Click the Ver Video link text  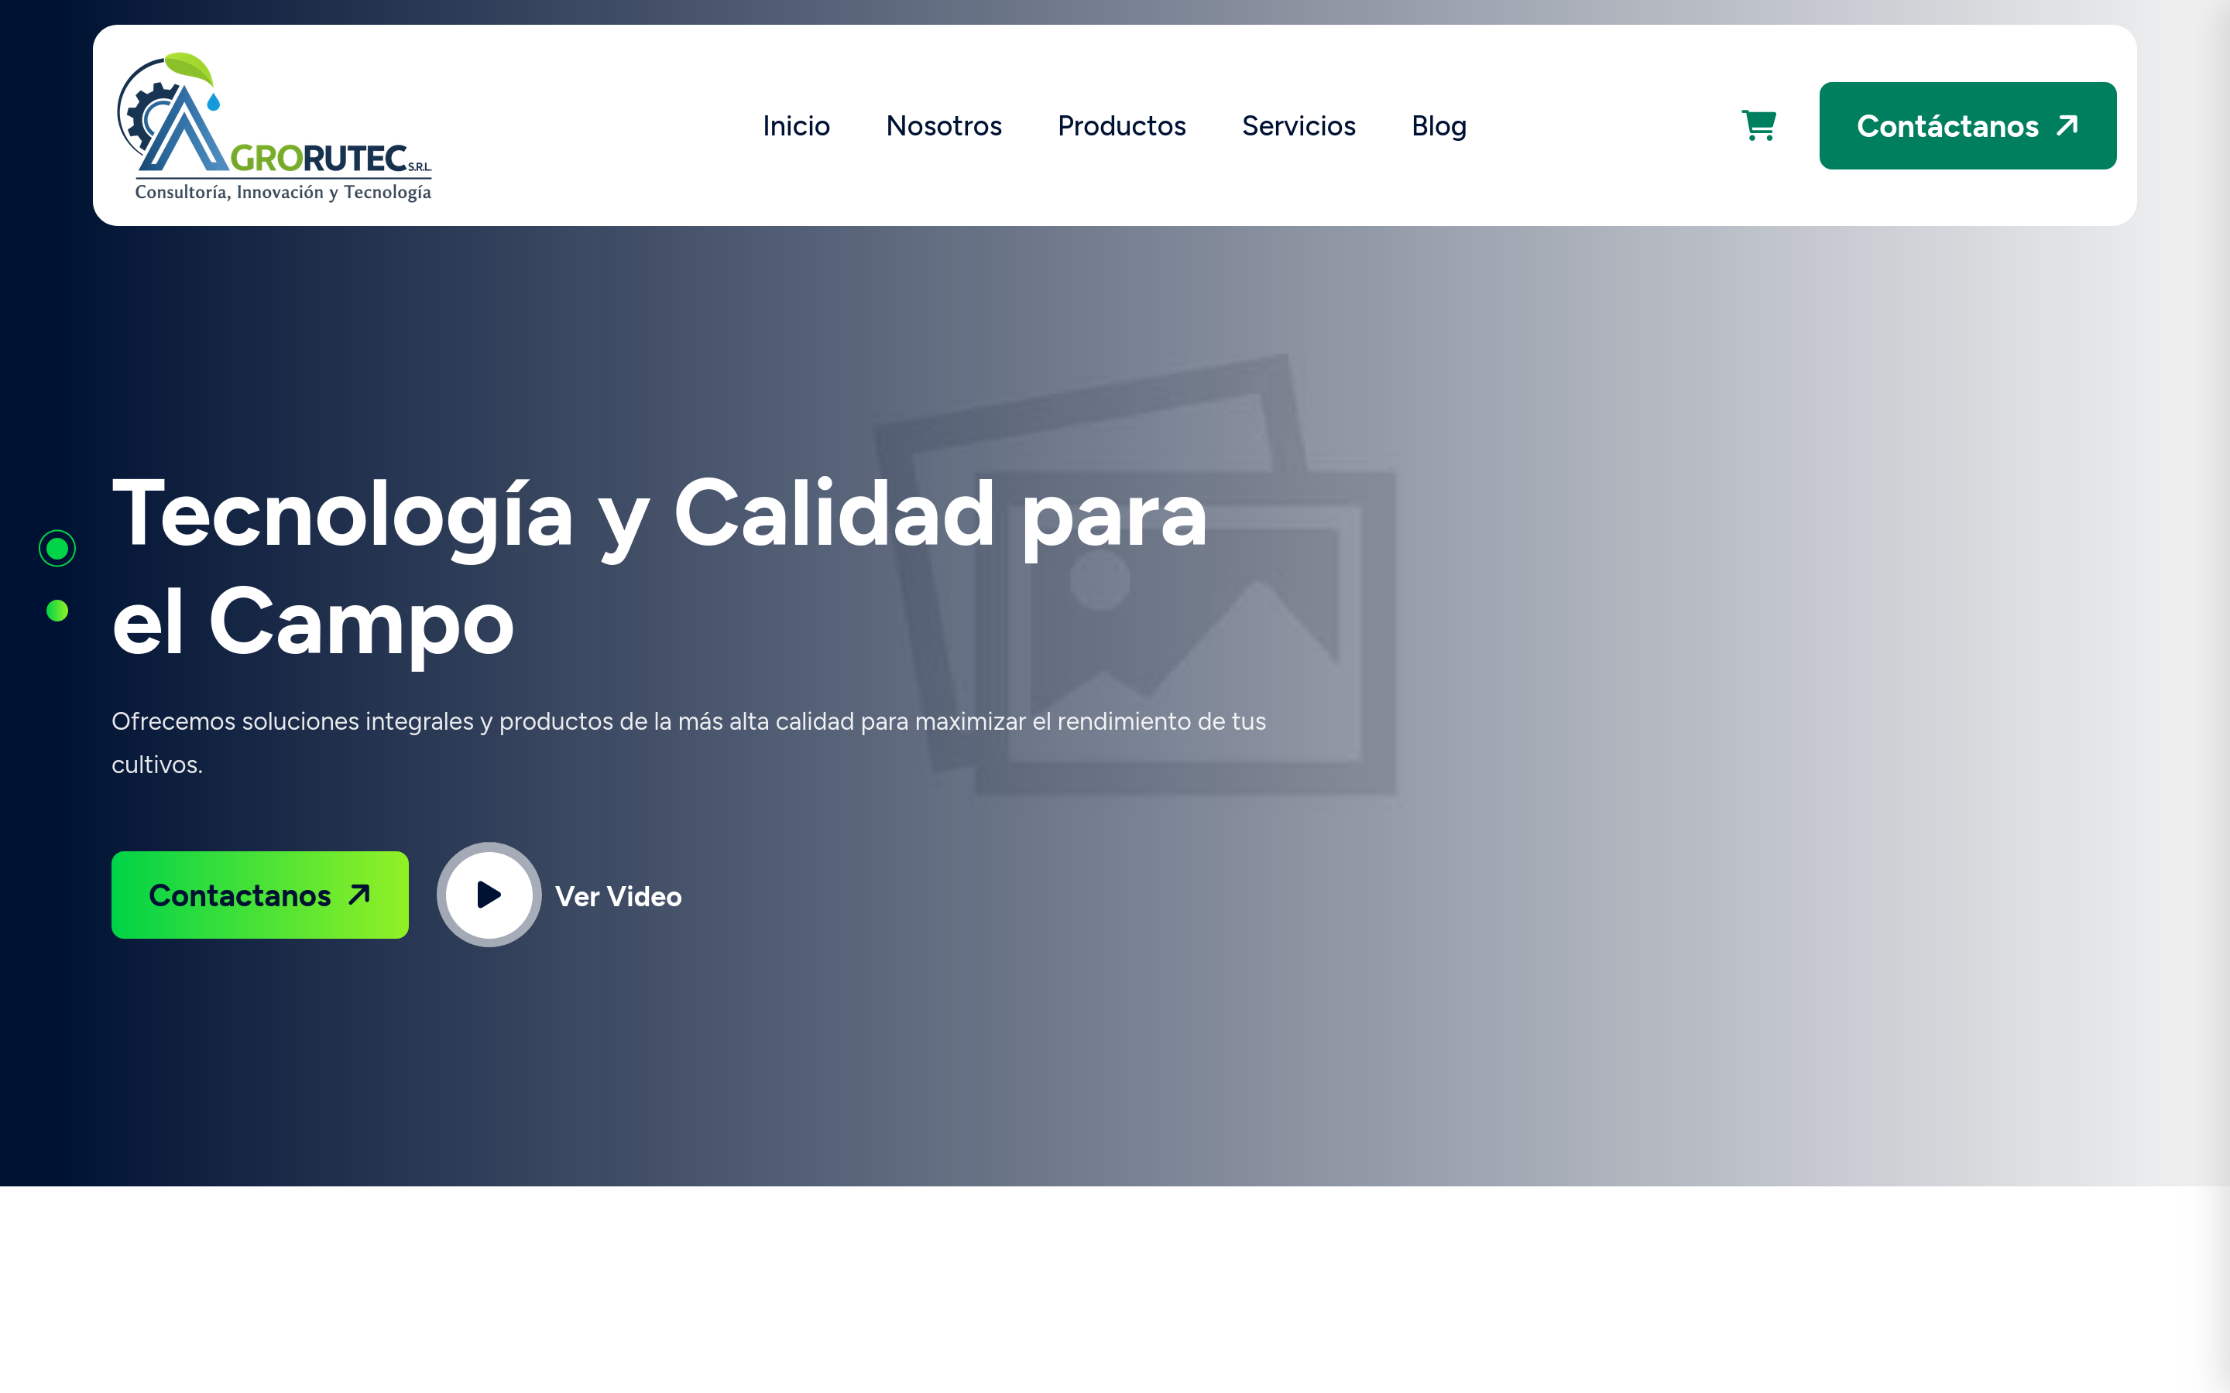[x=619, y=896]
